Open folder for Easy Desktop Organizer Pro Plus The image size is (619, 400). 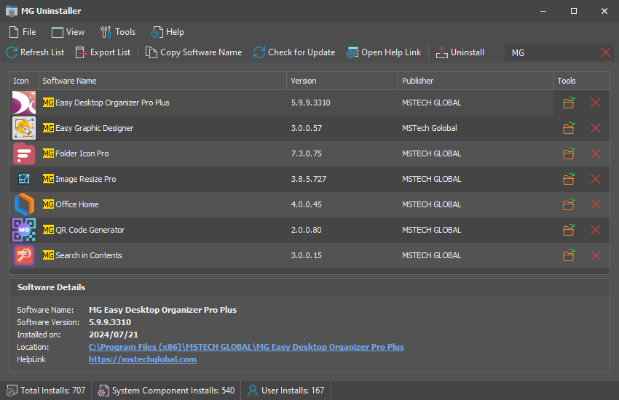tap(569, 103)
